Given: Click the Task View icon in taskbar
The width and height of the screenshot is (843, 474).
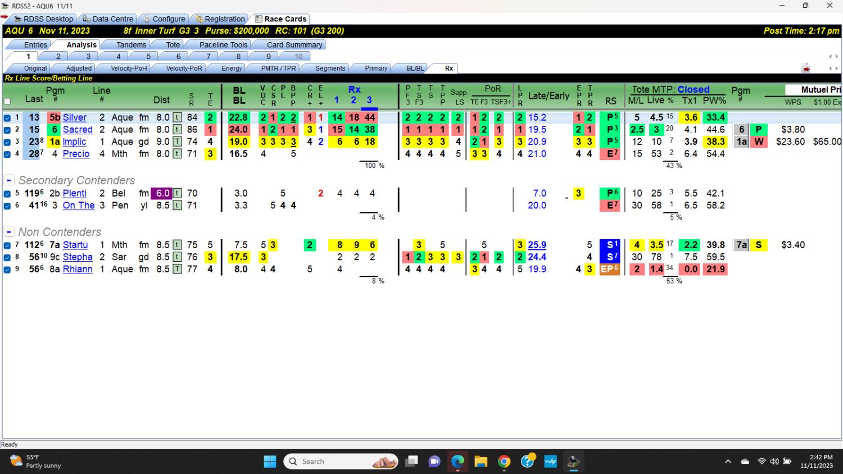Looking at the screenshot, I should coord(411,462).
